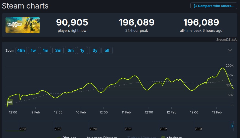The image size is (240, 138).
Task: Click the 2022 label in navigator timeline
Action: 163,129
